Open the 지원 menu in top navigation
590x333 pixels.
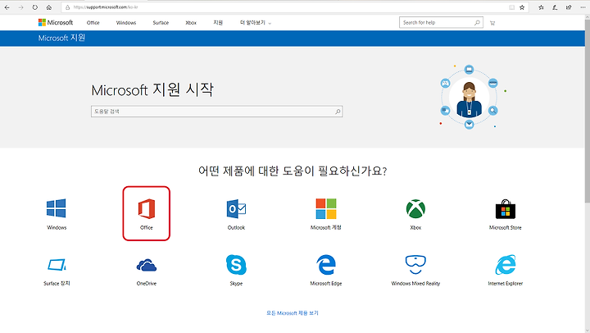[x=218, y=23]
